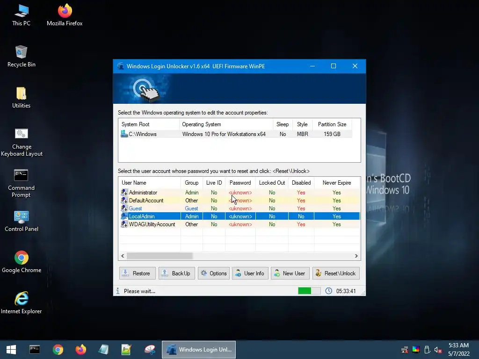Open Command Prompt from the taskbar
This screenshot has height=359, width=479.
click(35, 350)
